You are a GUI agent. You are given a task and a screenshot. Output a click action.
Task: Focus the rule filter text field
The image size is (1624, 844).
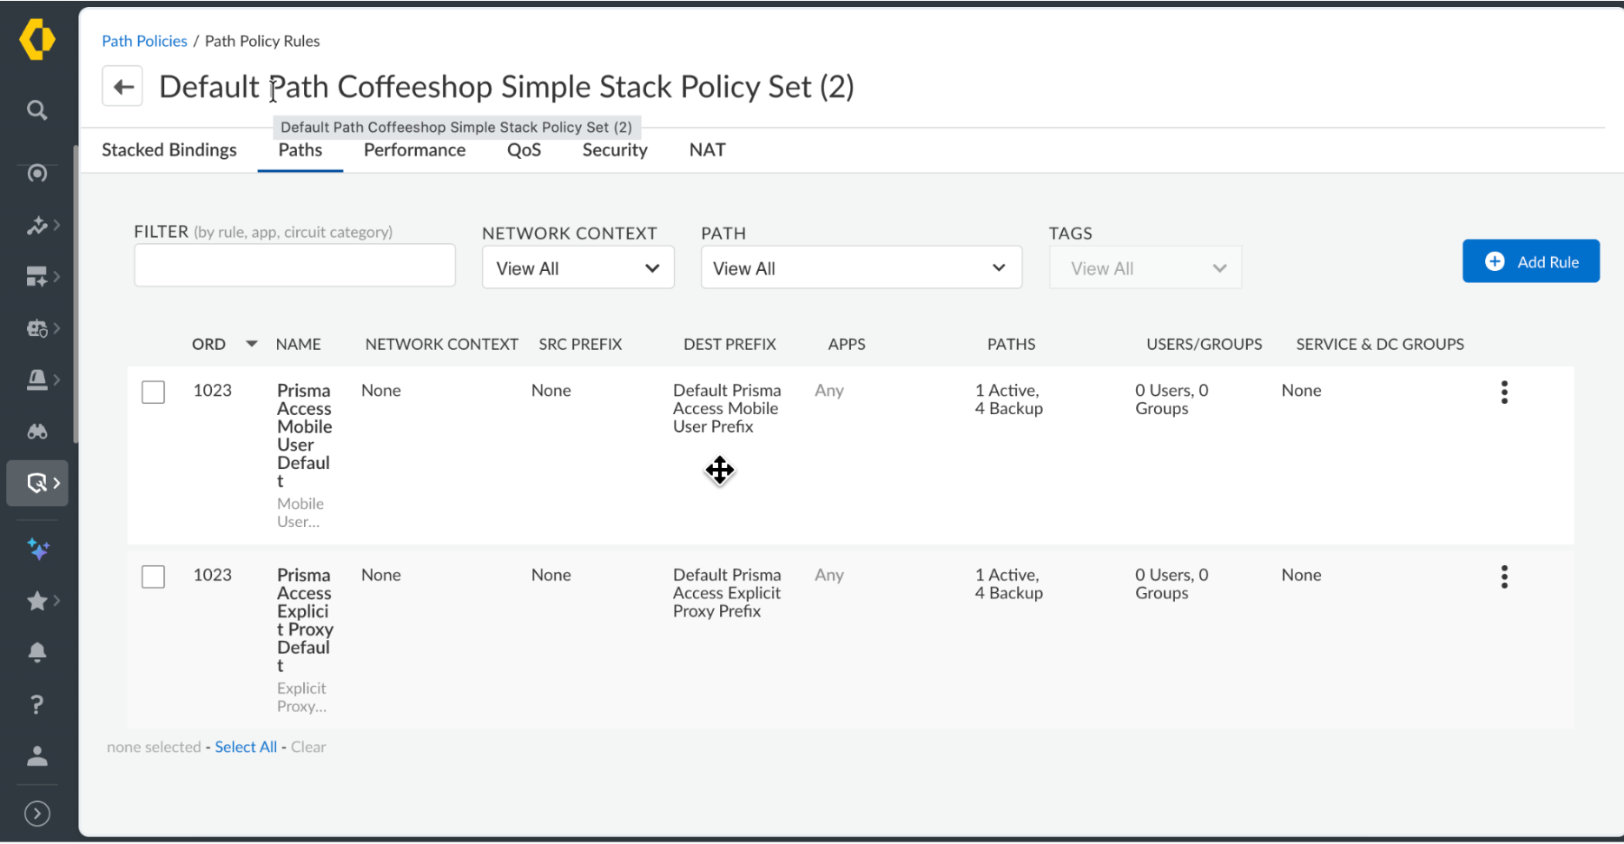click(x=294, y=265)
